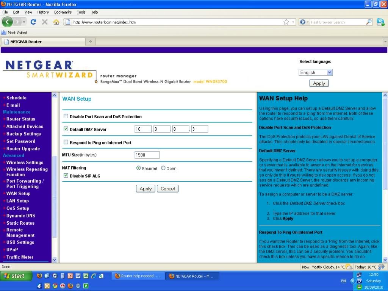The image size is (388, 291).
Task: Launch Internet Explorer from quick launch
Action: pos(94,276)
